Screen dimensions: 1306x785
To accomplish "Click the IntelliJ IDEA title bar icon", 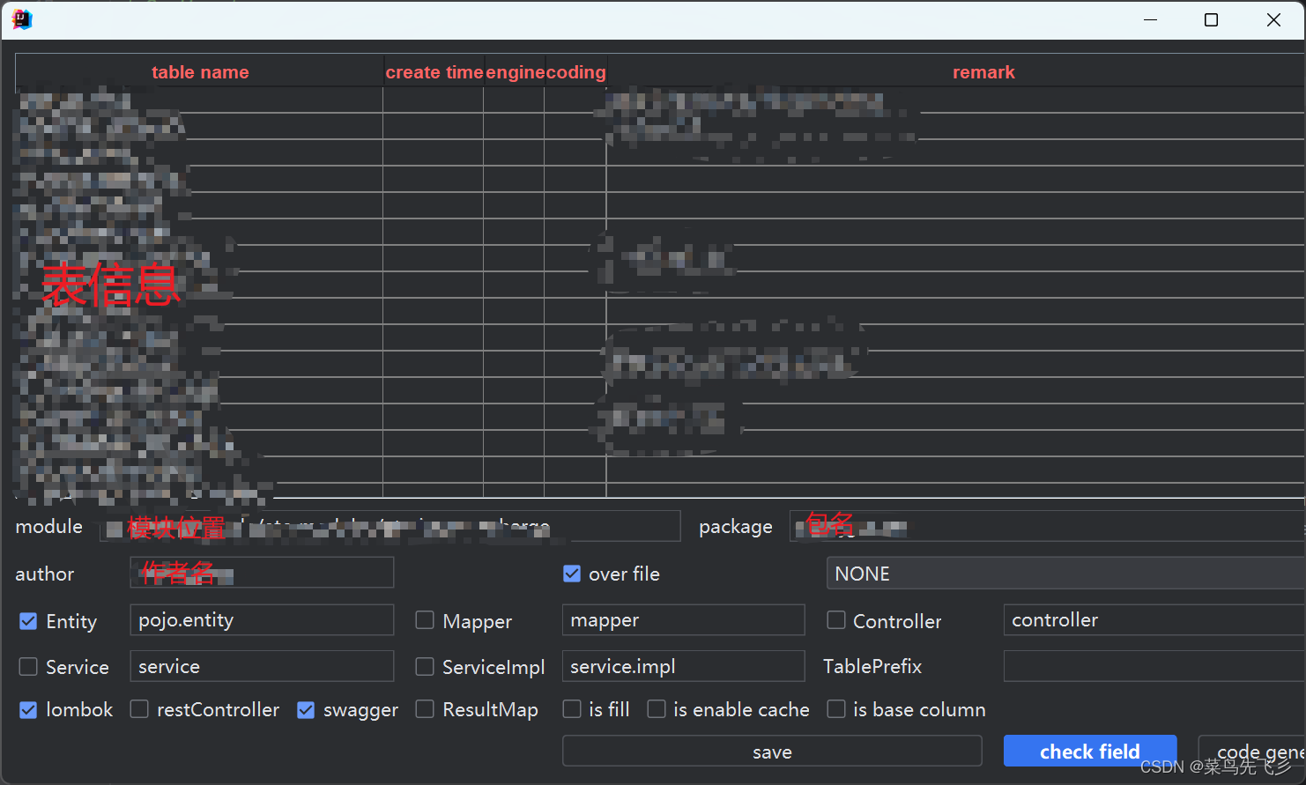I will tap(21, 19).
